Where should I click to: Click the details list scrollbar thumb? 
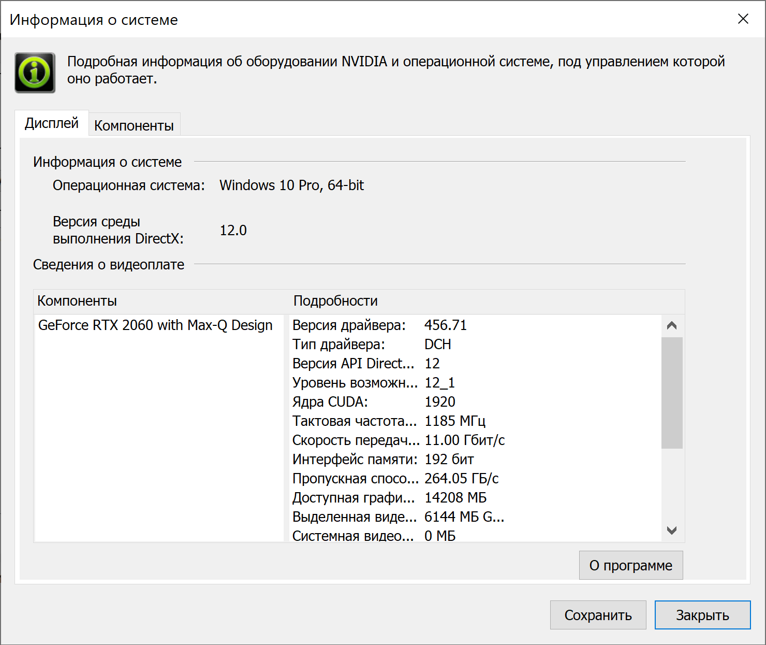(x=672, y=393)
